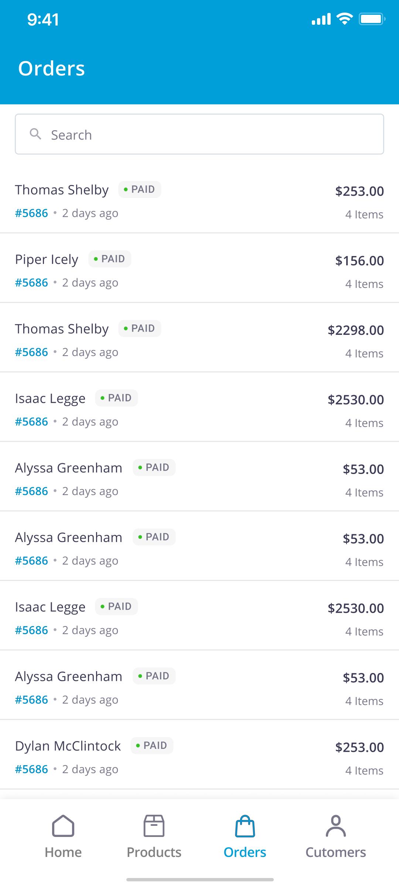Open the Products box icon
Viewport: 399px width, 888px height.
[x=154, y=826]
